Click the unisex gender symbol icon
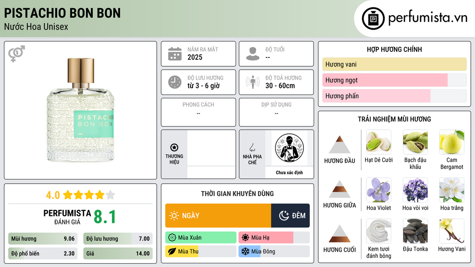Screen dimensions: 475x267 (x=17, y=54)
